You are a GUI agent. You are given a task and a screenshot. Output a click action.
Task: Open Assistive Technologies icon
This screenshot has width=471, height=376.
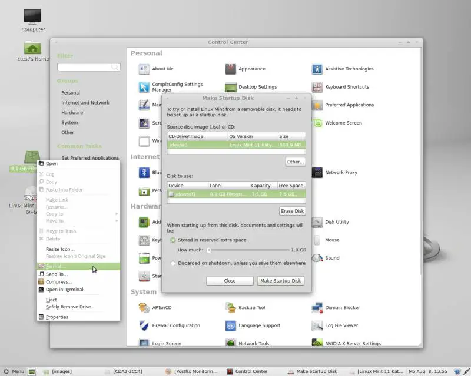point(317,69)
